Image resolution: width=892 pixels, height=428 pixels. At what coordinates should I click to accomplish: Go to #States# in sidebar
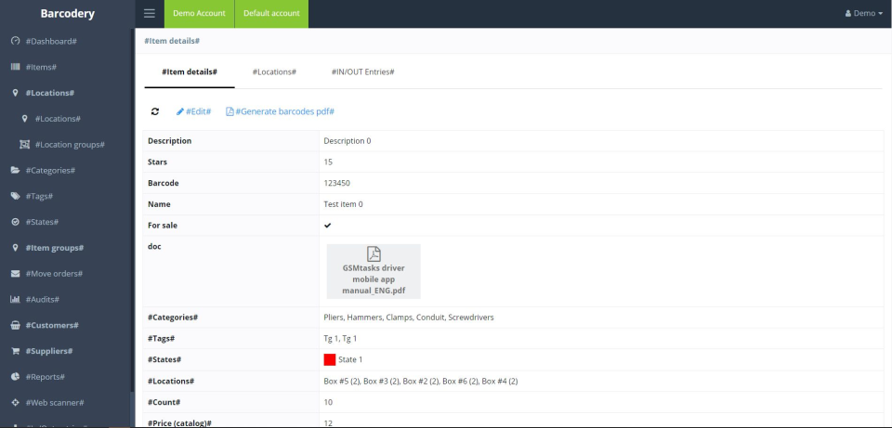pyautogui.click(x=42, y=222)
